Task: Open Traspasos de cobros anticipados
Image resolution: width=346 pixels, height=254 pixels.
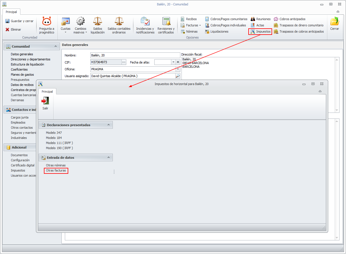Action: (x=299, y=31)
